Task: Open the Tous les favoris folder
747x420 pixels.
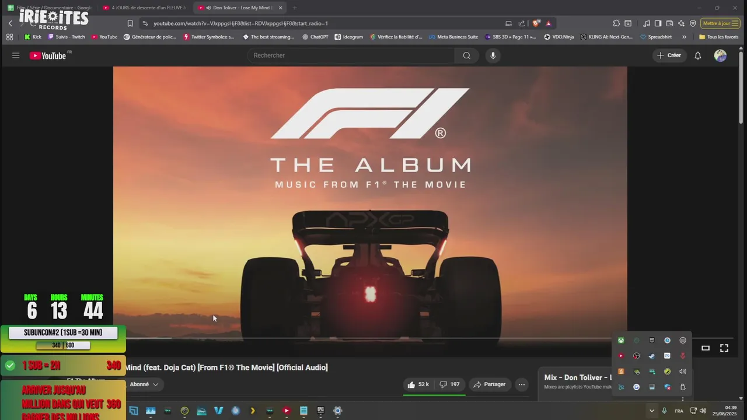Action: 718,37
